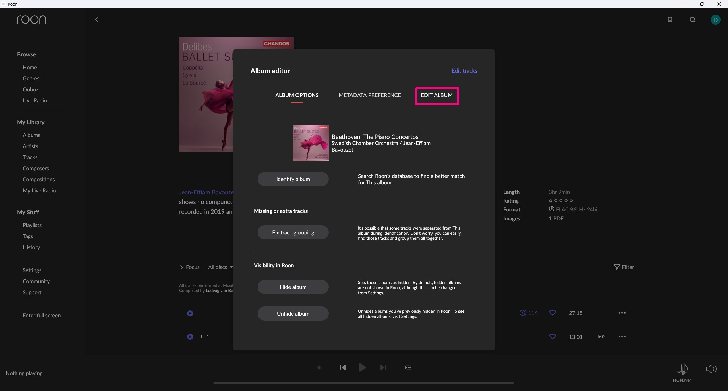728x391 pixels.
Task: Switch to Edit Album tab
Action: pos(437,95)
